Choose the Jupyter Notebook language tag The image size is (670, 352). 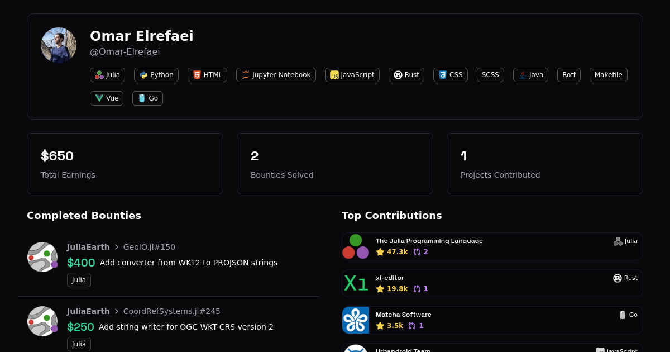(x=276, y=75)
